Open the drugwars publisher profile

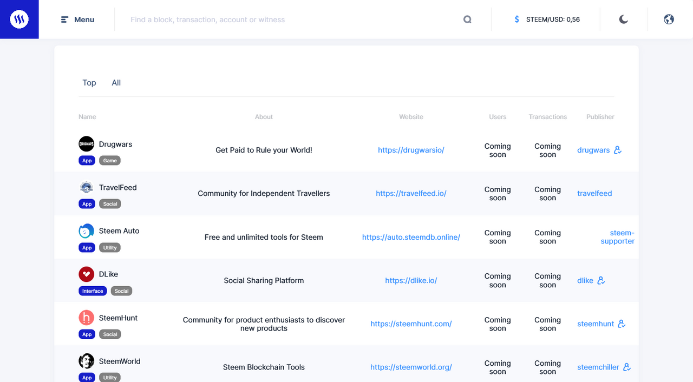click(593, 150)
